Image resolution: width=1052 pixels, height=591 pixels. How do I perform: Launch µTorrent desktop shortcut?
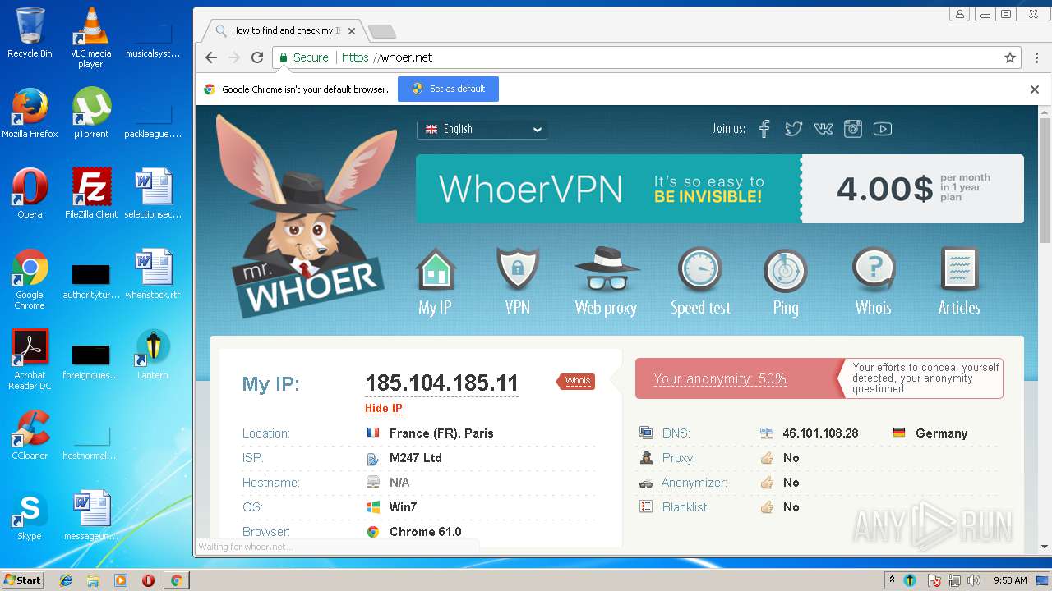90,113
